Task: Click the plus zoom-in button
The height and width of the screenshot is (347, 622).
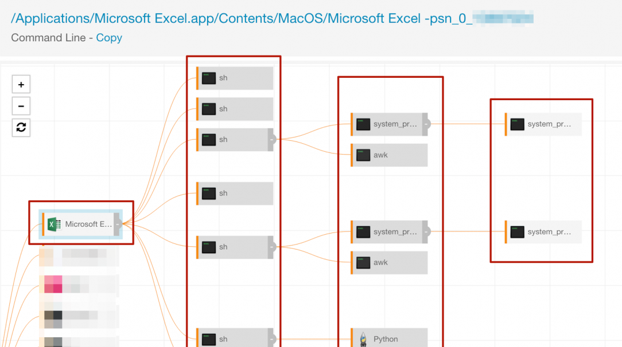Action: [21, 85]
